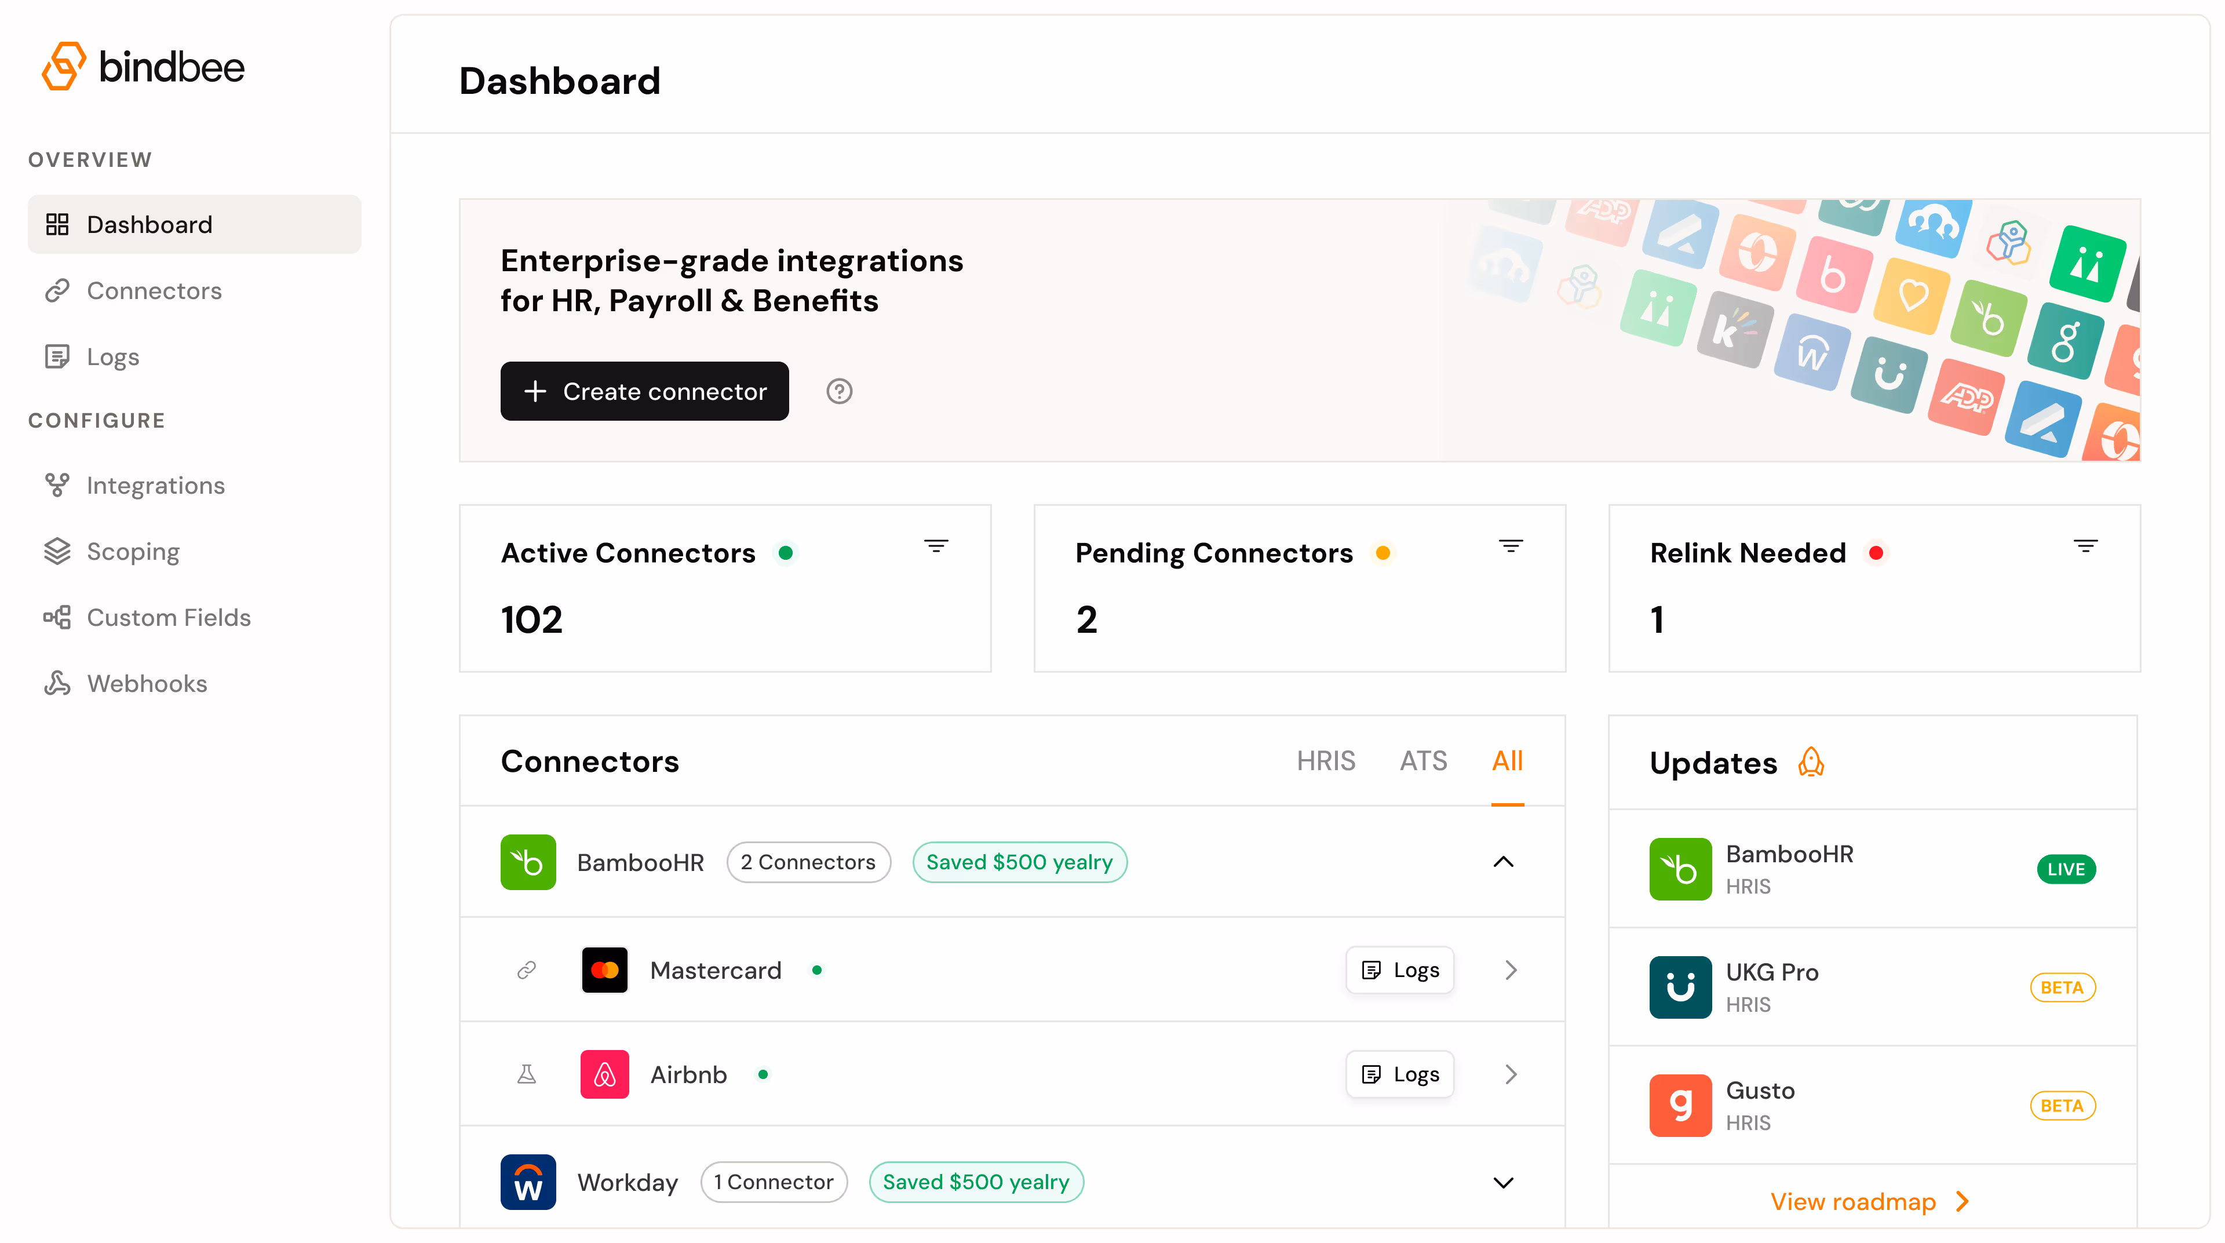This screenshot has height=1243, width=2225.
Task: Open Scoping settings page
Action: coord(133,551)
